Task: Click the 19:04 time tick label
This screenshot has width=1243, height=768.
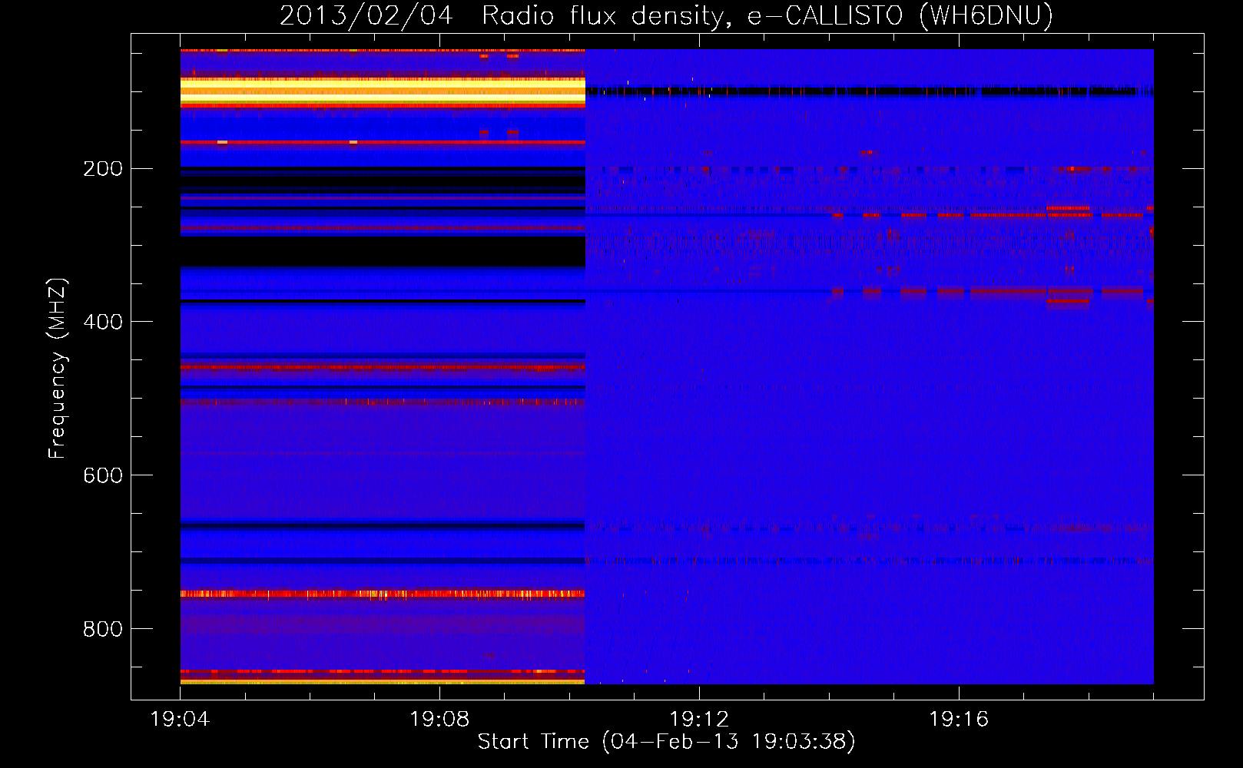Action: click(x=180, y=720)
